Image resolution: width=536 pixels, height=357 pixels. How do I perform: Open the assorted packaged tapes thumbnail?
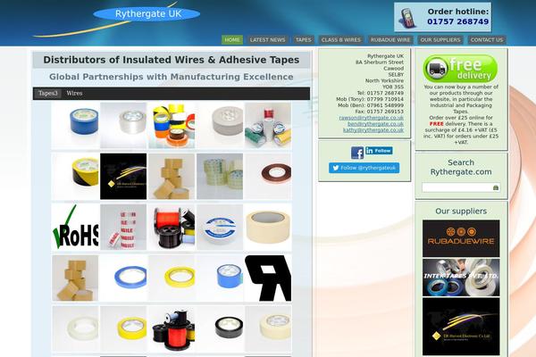[x=268, y=125]
